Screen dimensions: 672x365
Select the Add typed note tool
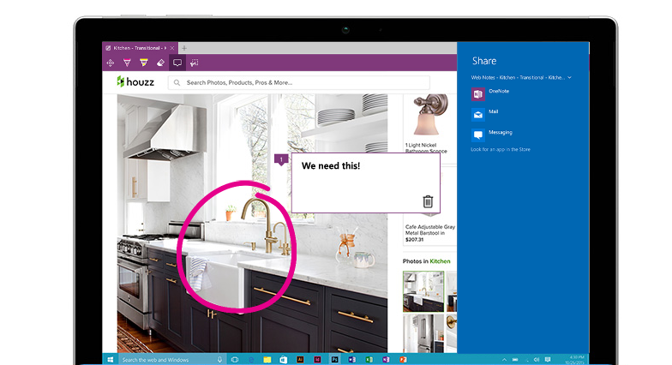pyautogui.click(x=177, y=63)
